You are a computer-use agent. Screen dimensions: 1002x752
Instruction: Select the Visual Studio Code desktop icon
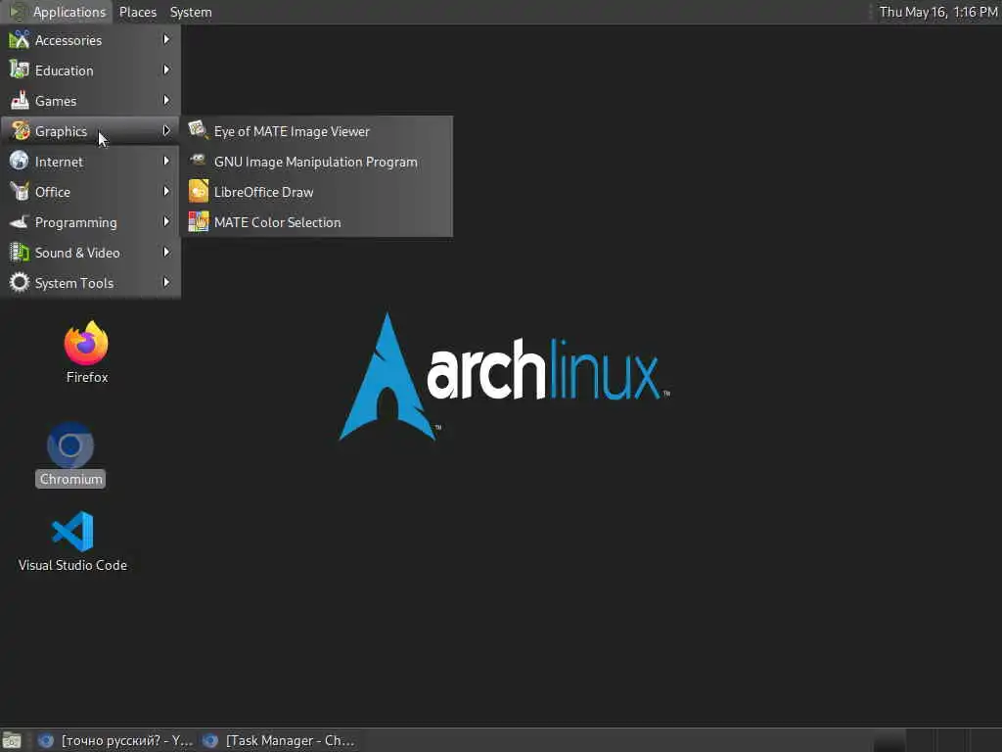72,532
